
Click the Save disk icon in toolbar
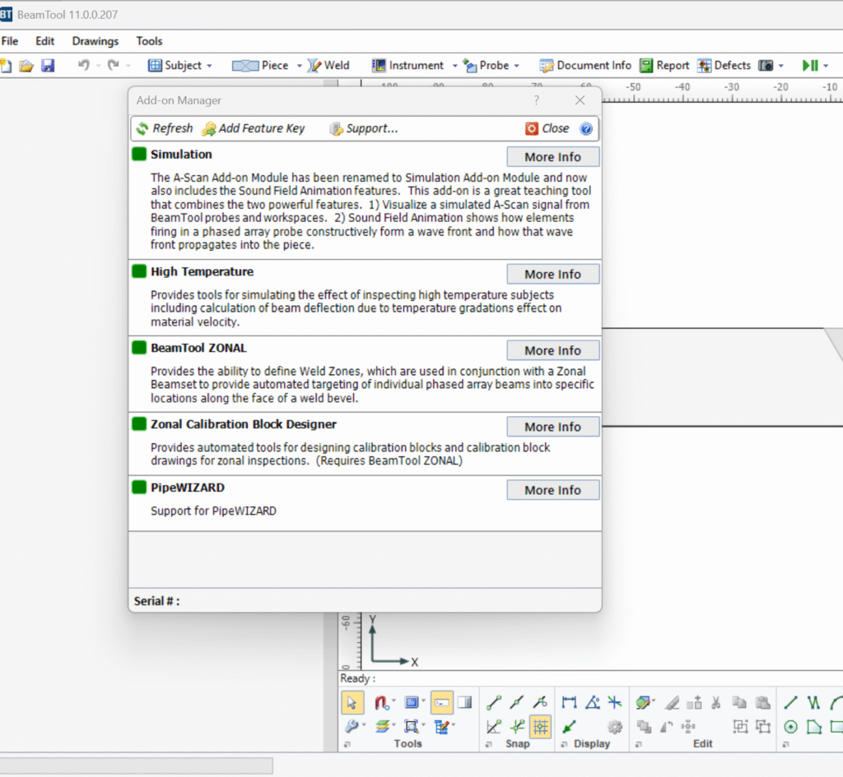click(x=48, y=65)
